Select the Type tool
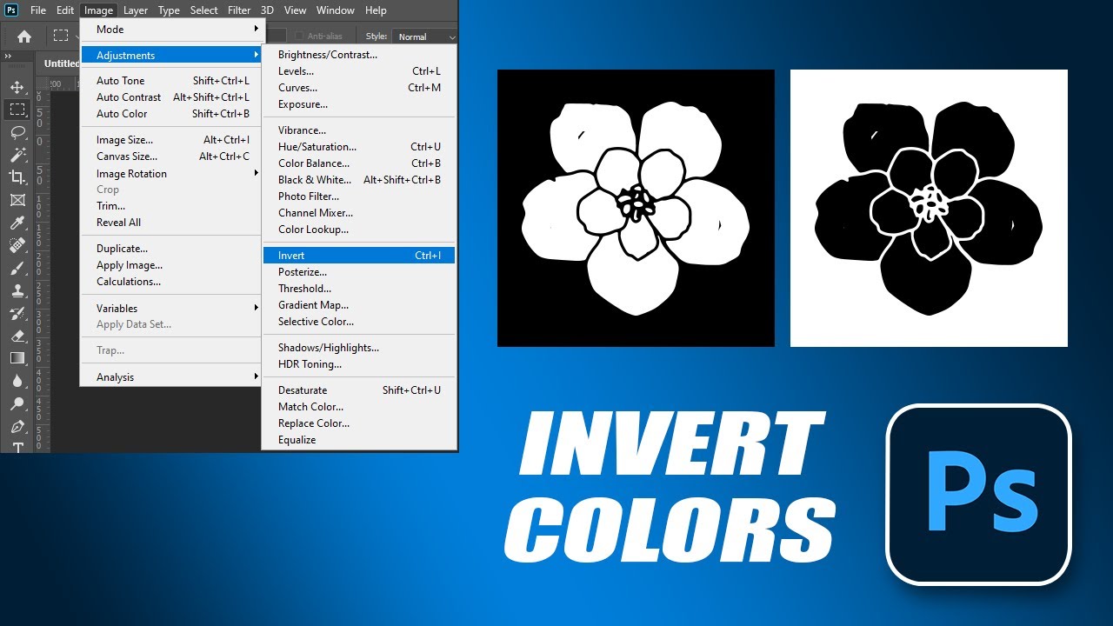The width and height of the screenshot is (1113, 626). (x=17, y=447)
